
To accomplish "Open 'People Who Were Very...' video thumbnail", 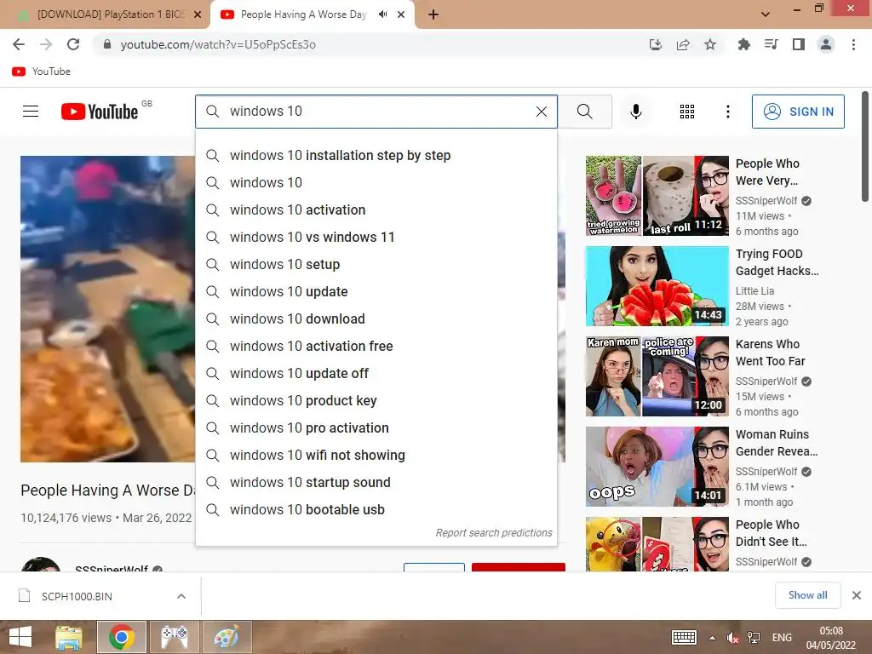I will [x=657, y=196].
